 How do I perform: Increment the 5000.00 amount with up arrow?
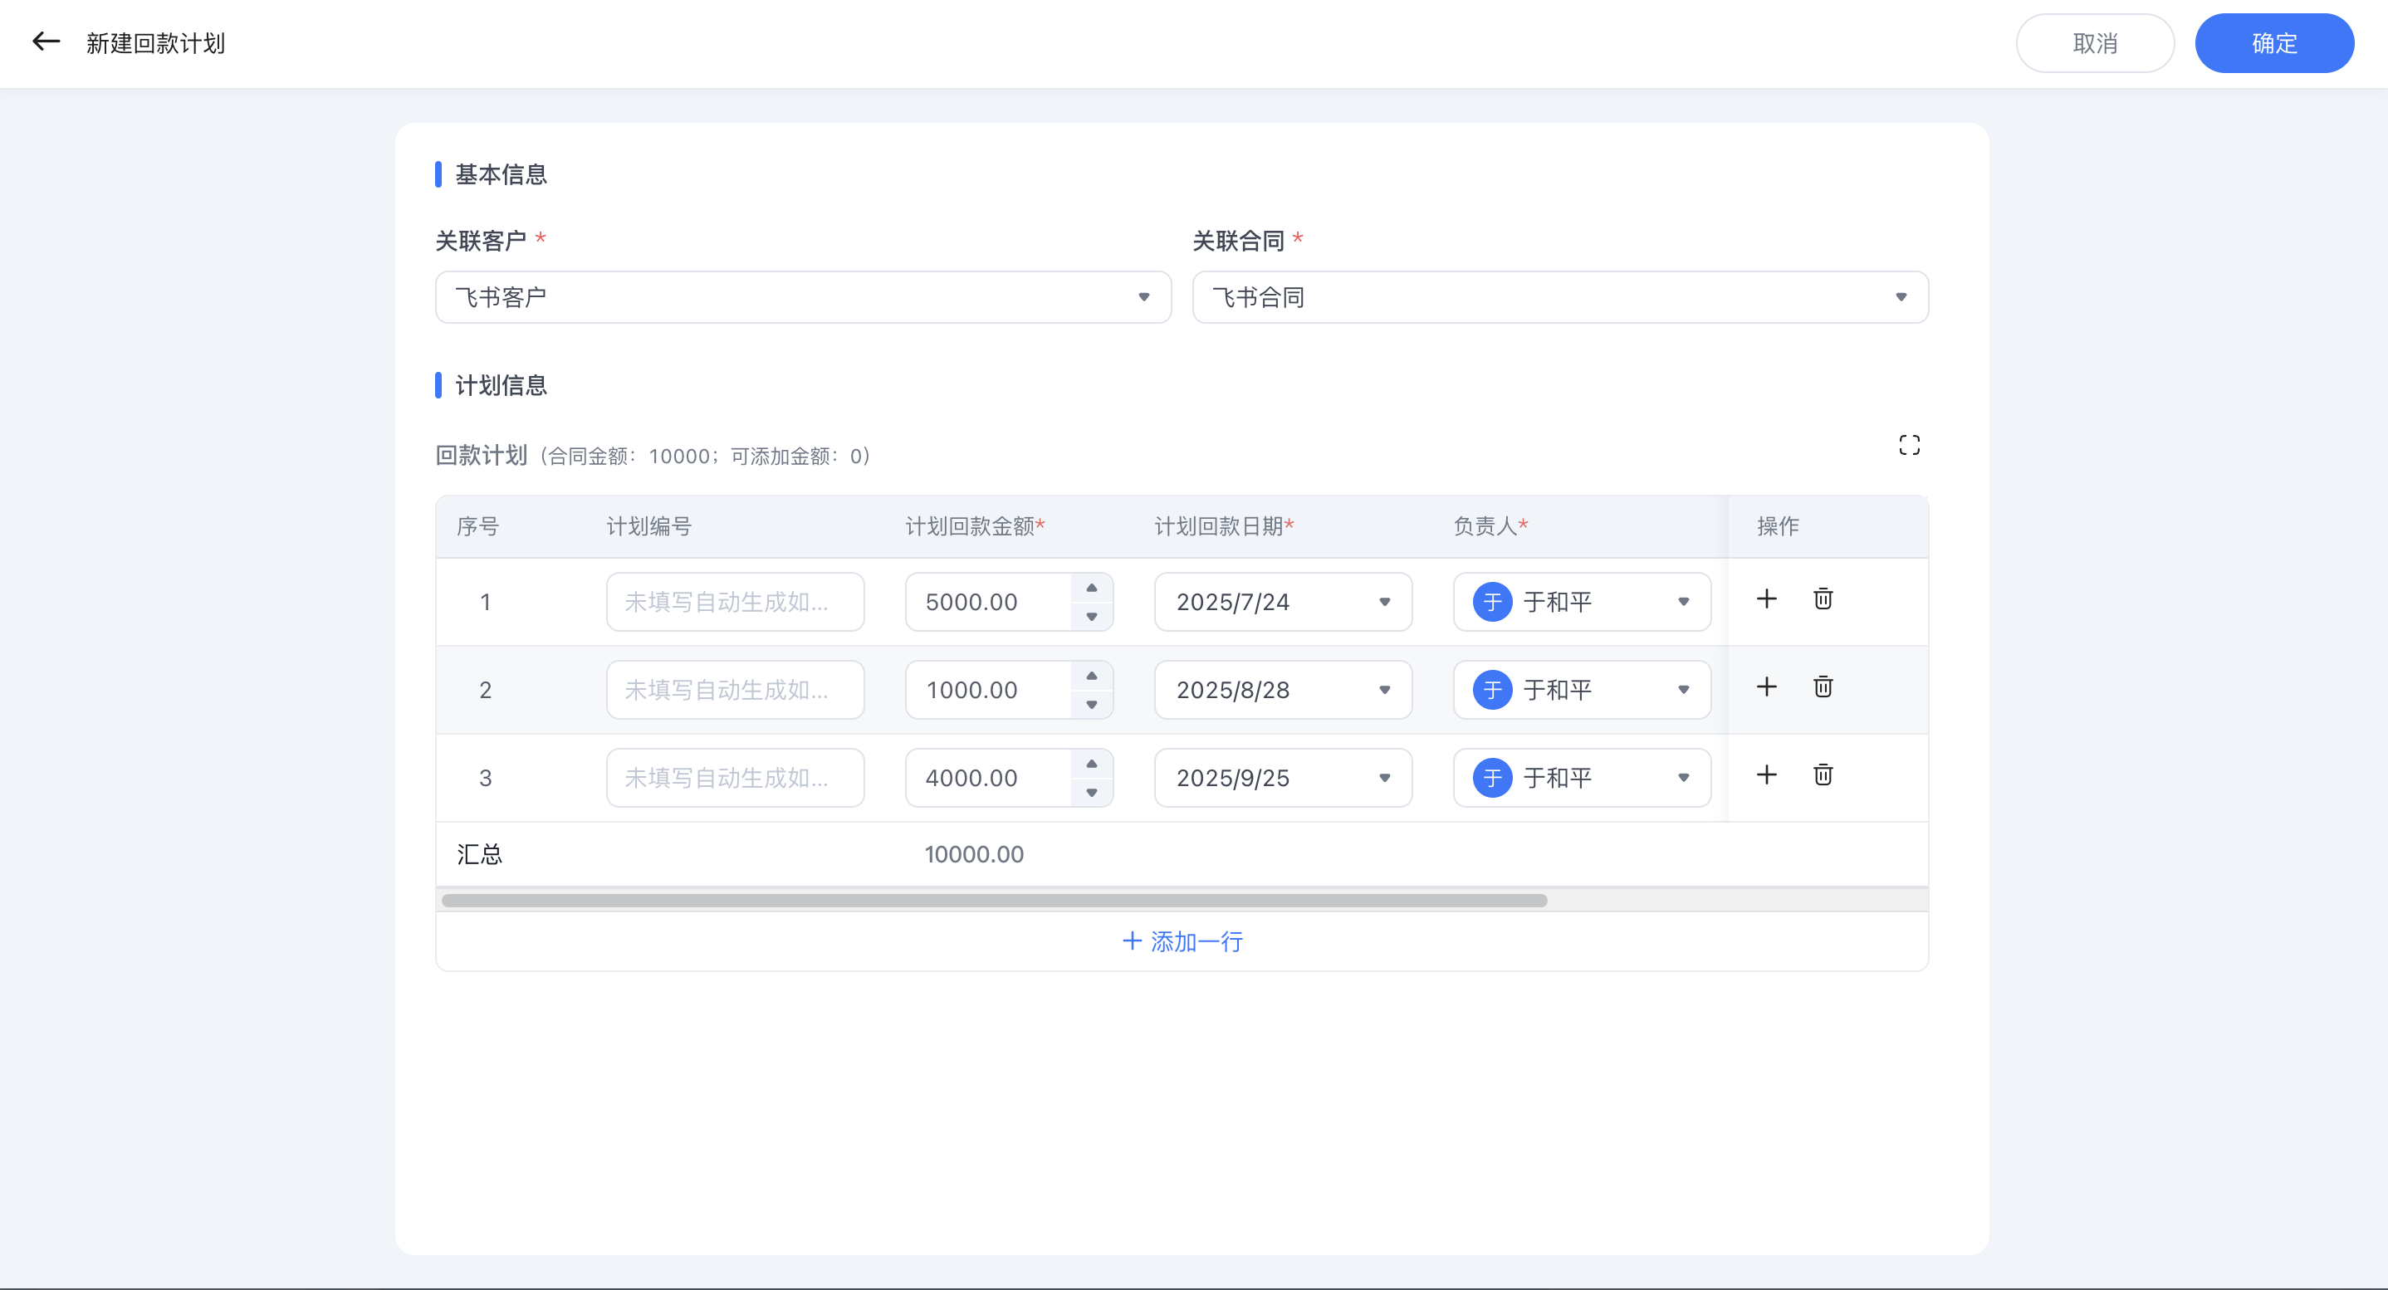tap(1092, 586)
